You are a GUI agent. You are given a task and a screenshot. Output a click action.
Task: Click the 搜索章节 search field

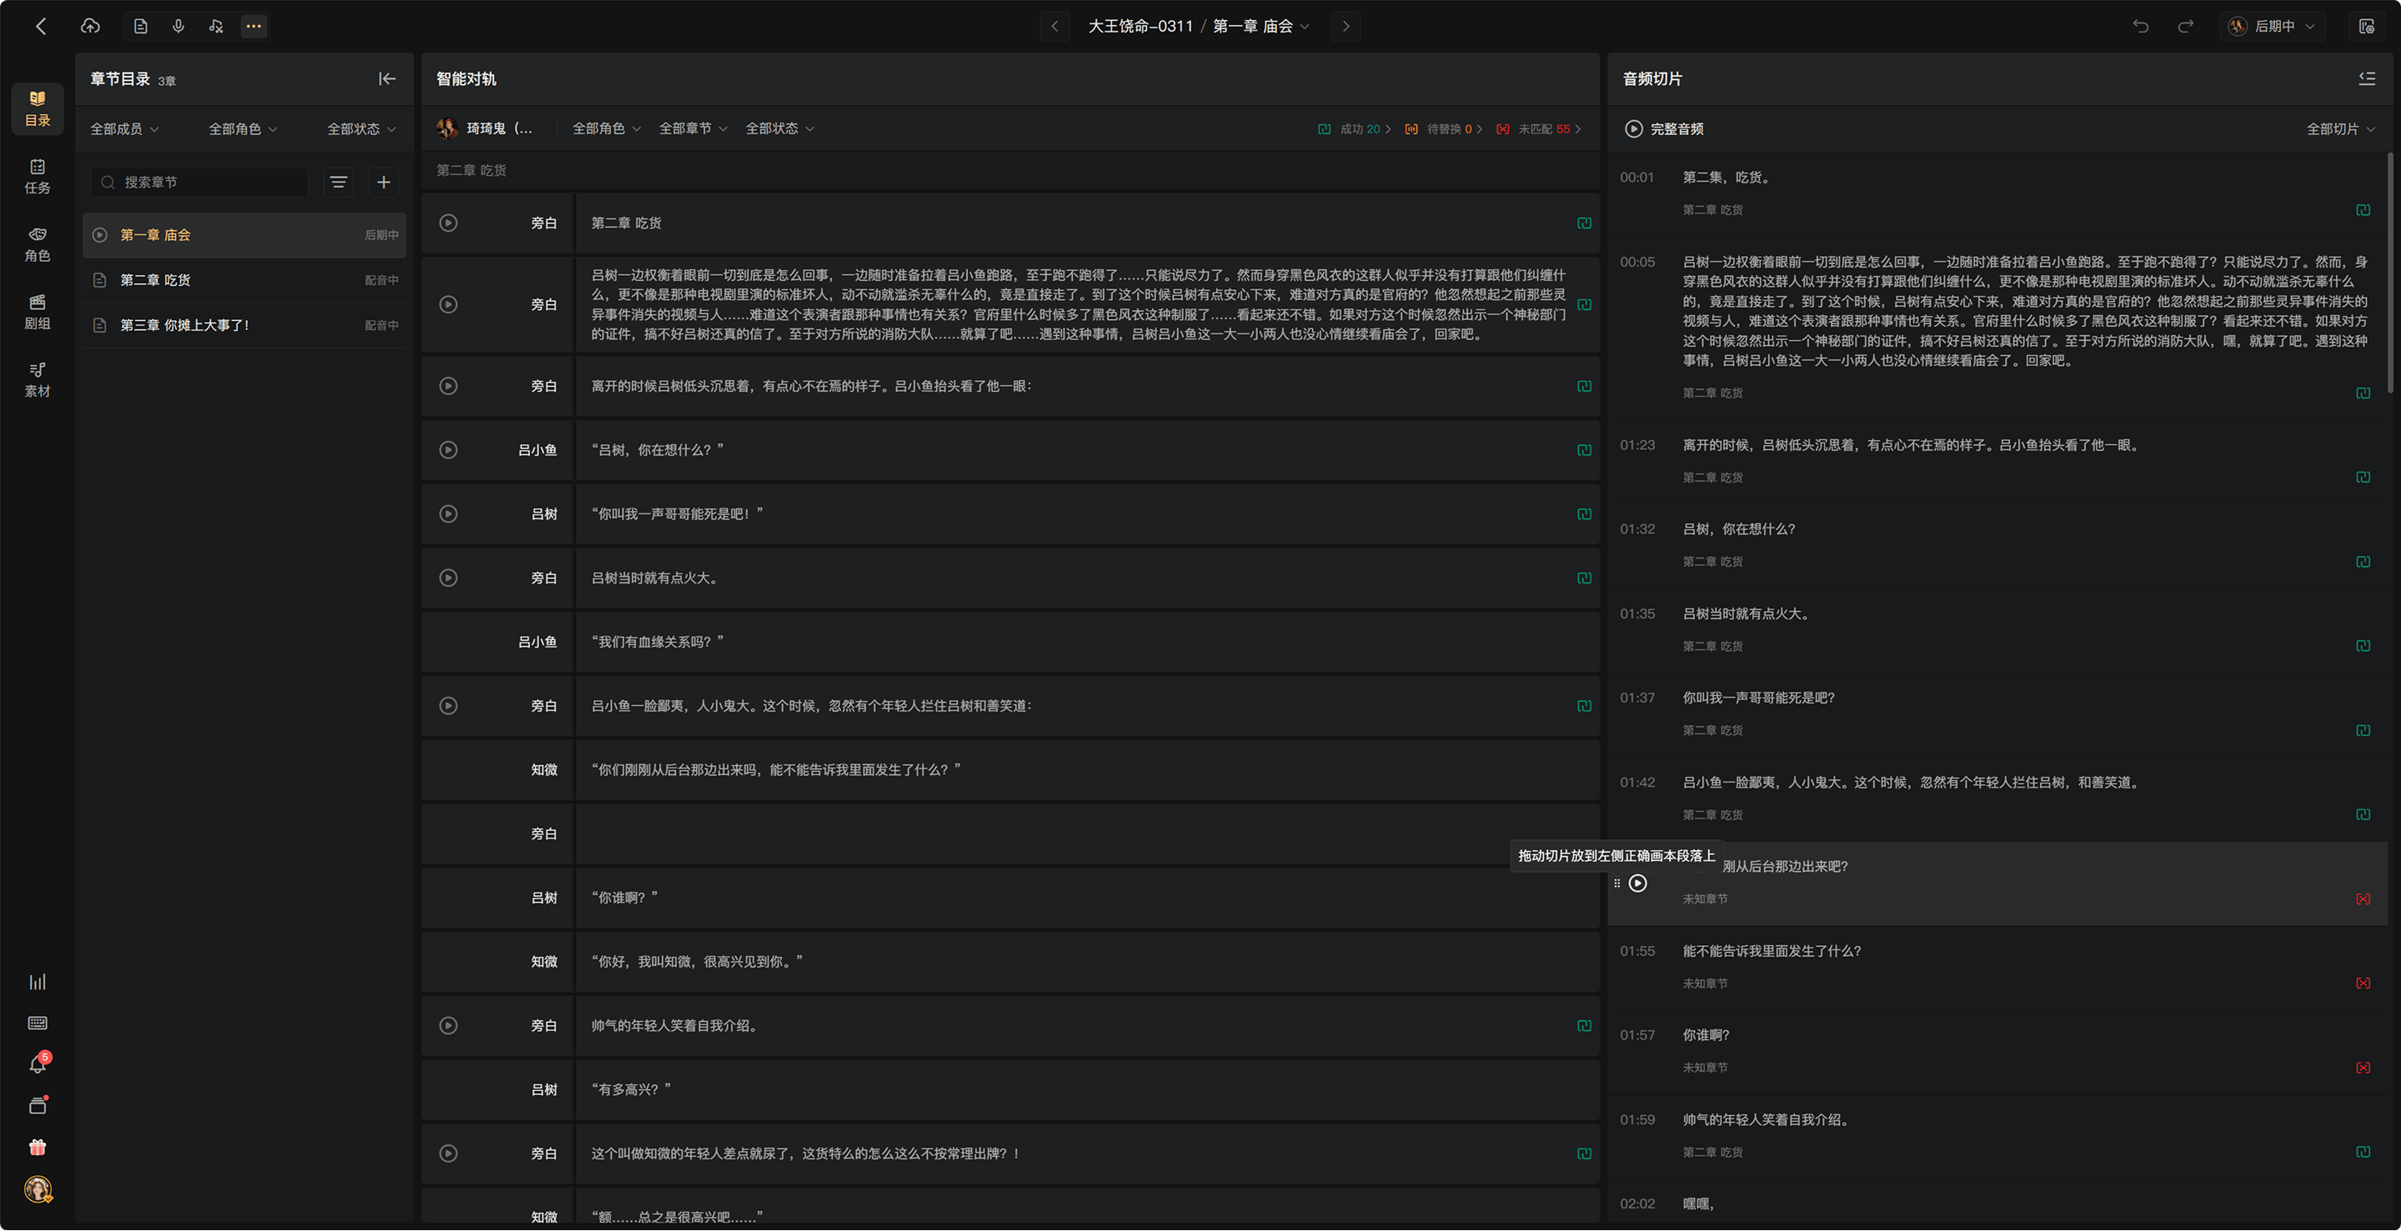199,183
